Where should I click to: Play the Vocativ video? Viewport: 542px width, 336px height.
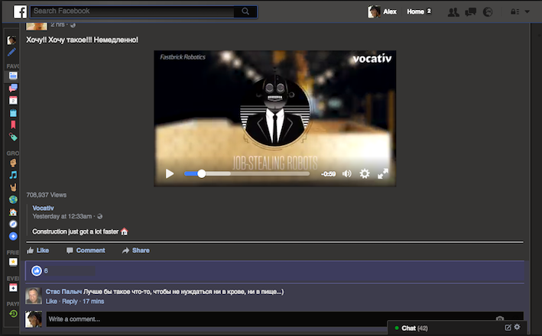(170, 173)
